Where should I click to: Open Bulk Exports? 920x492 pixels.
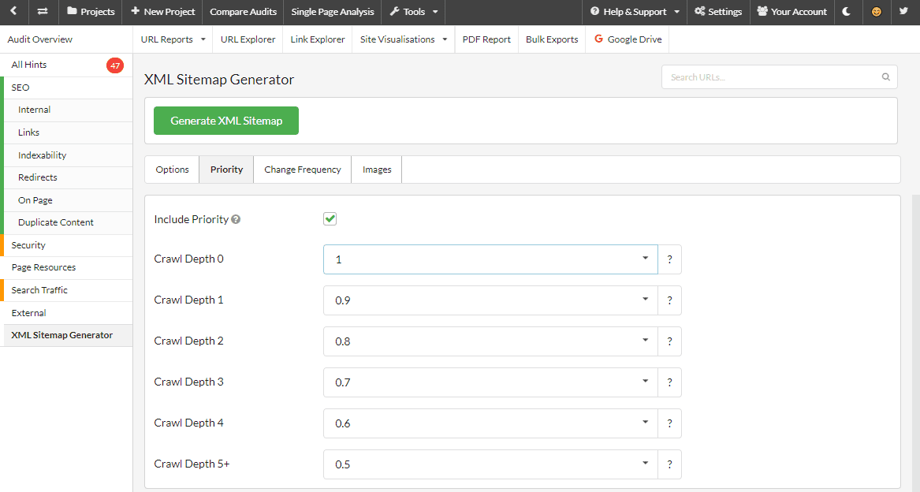[x=552, y=39]
